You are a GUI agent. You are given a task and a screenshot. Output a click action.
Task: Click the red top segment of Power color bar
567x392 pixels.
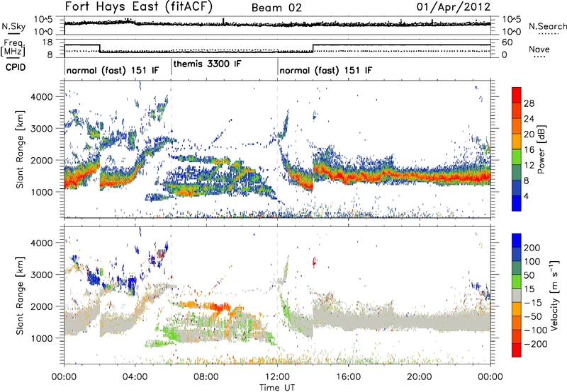(x=517, y=95)
